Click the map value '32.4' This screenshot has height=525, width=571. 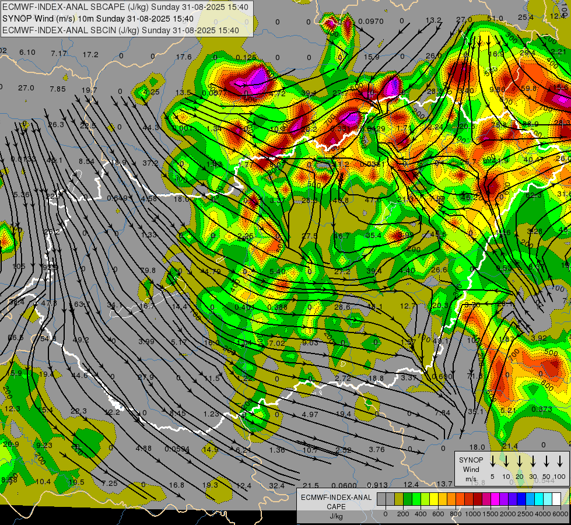coord(277,486)
